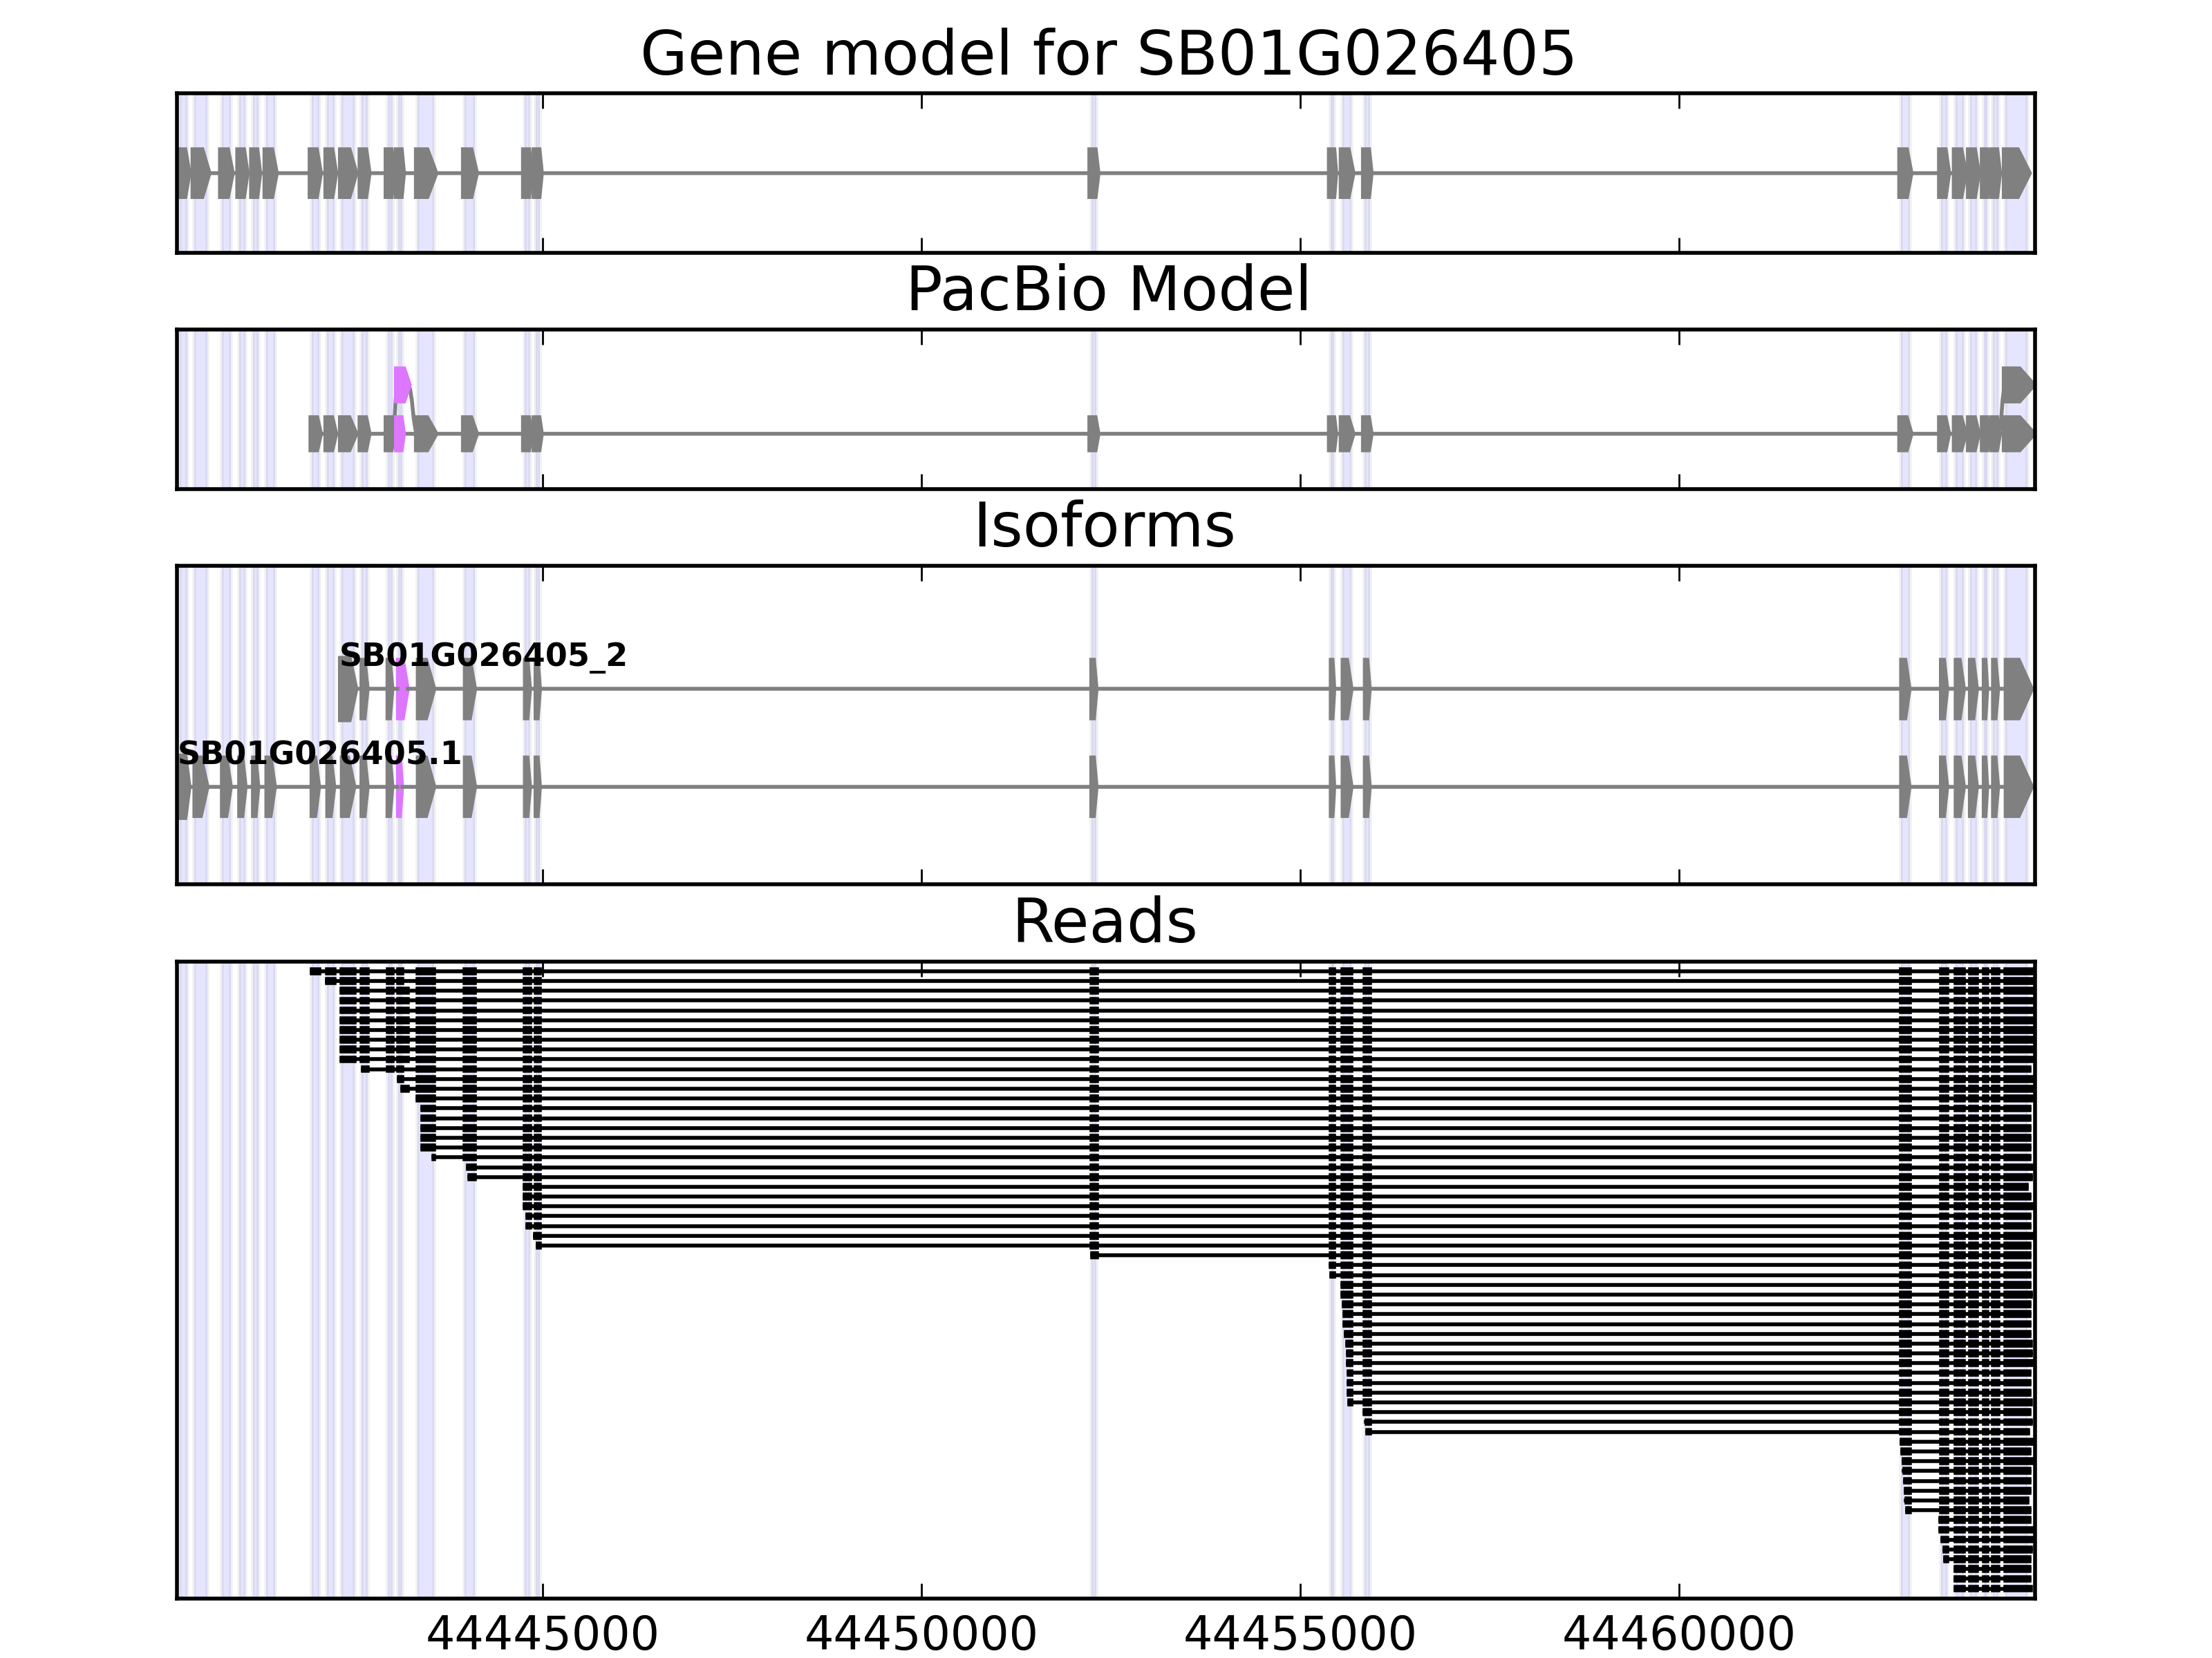Click the 44450000 x-axis tick label
The height and width of the screenshot is (1658, 2212).
(x=921, y=1635)
